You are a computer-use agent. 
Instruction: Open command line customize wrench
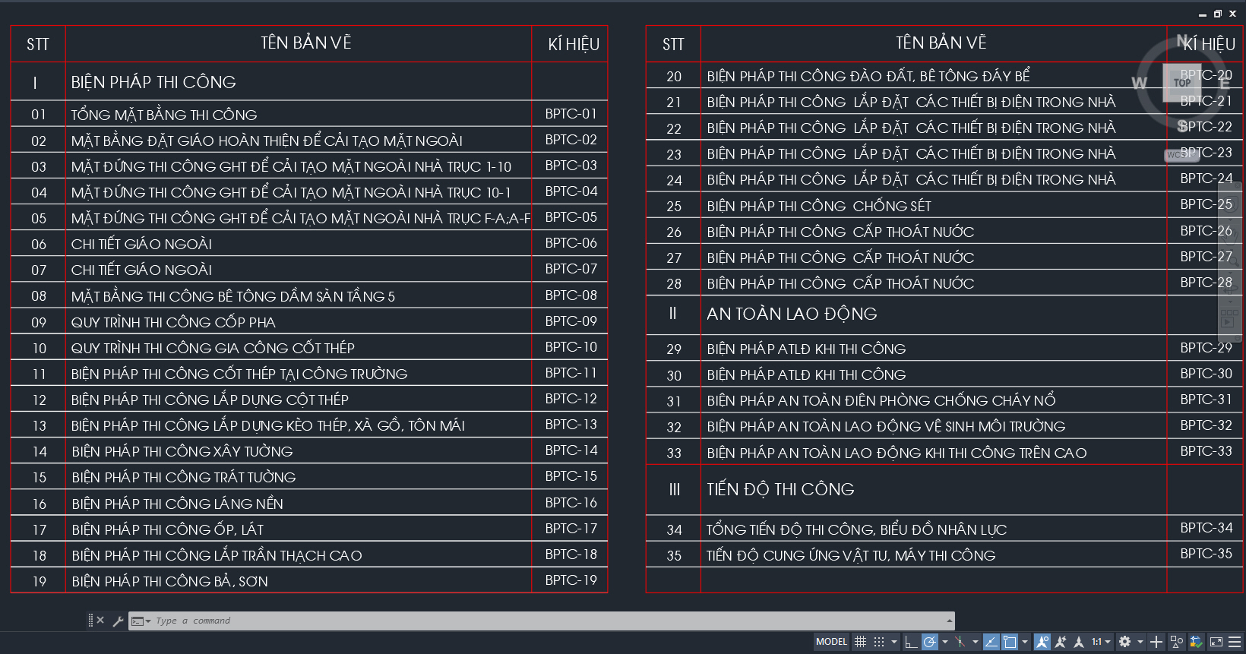[118, 621]
